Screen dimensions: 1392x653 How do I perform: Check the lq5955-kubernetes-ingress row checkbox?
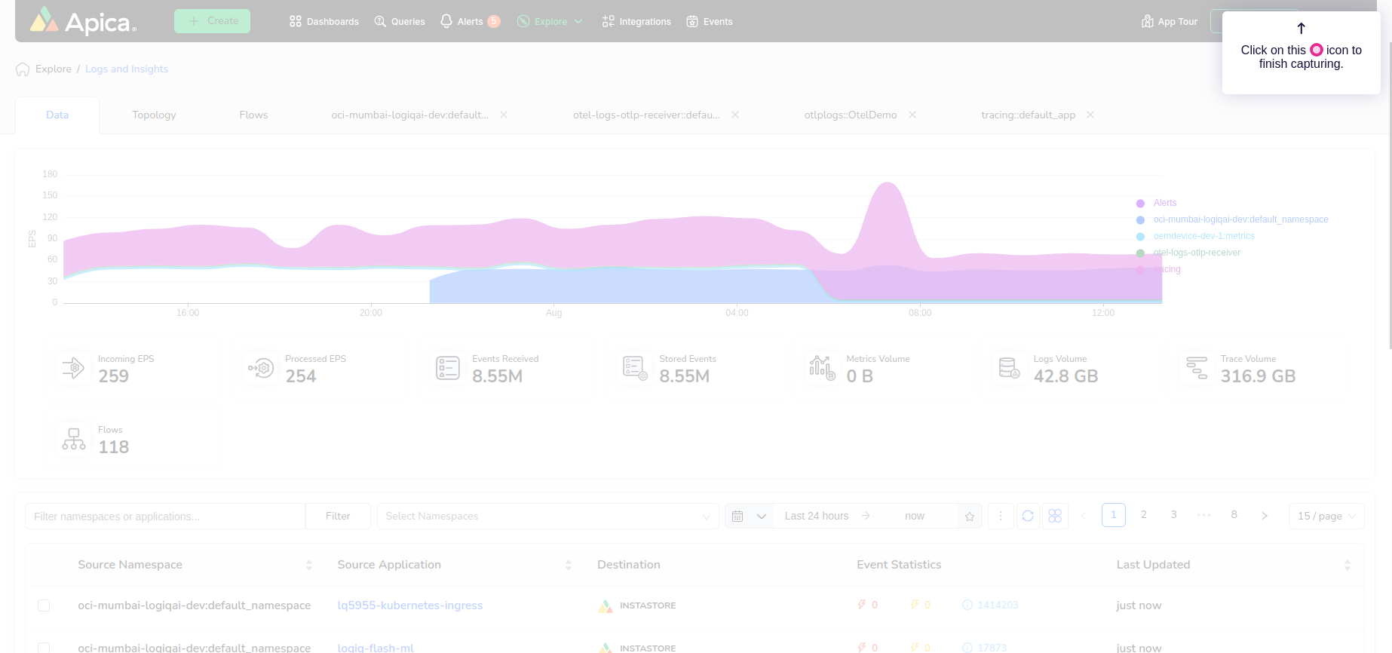tap(44, 605)
